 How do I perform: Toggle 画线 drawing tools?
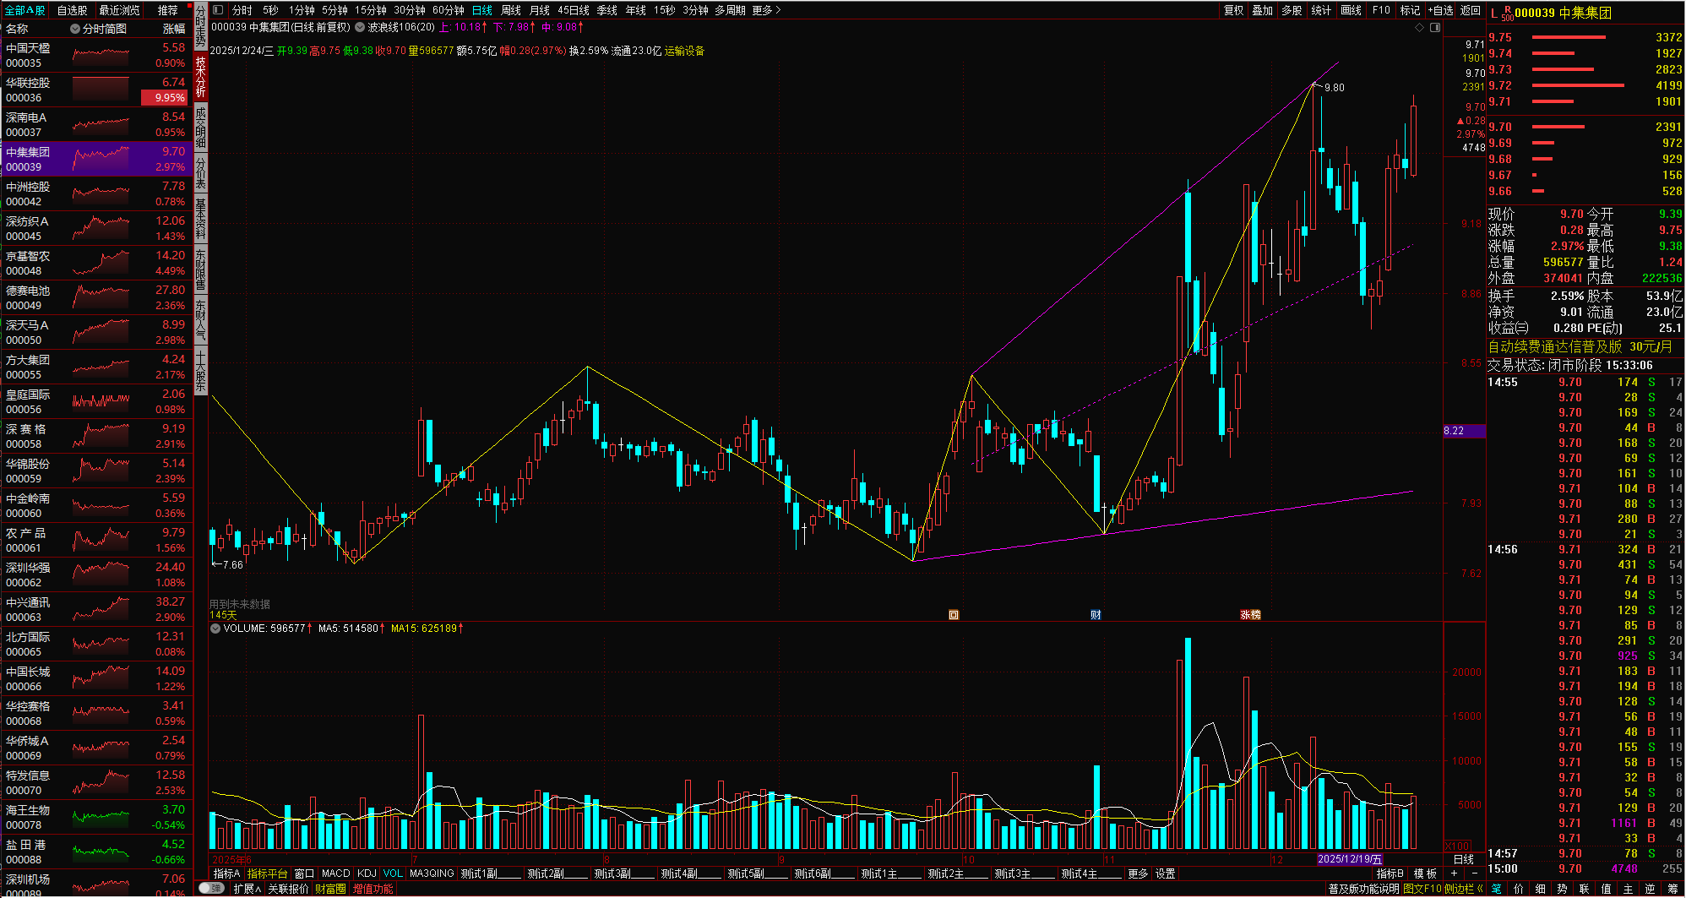[x=1352, y=10]
